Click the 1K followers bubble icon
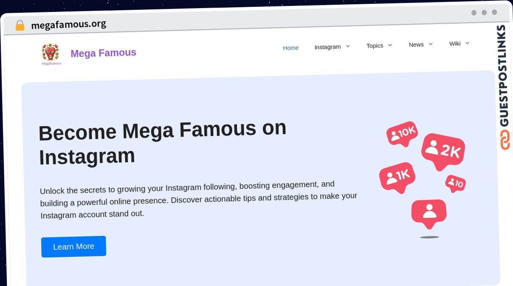Screen dimensions: 513x286 tap(397, 175)
